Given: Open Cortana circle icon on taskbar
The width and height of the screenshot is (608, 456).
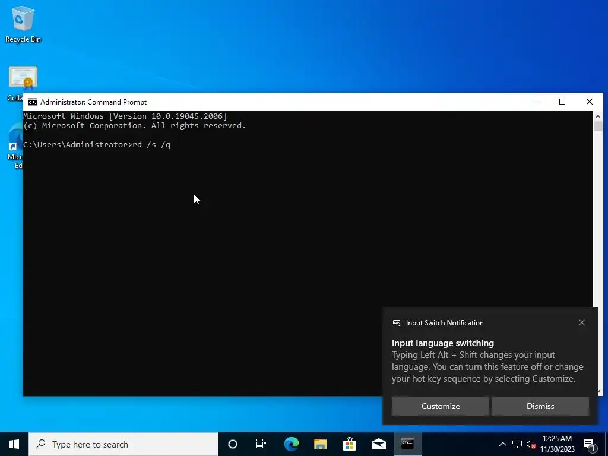Looking at the screenshot, I should 233,444.
